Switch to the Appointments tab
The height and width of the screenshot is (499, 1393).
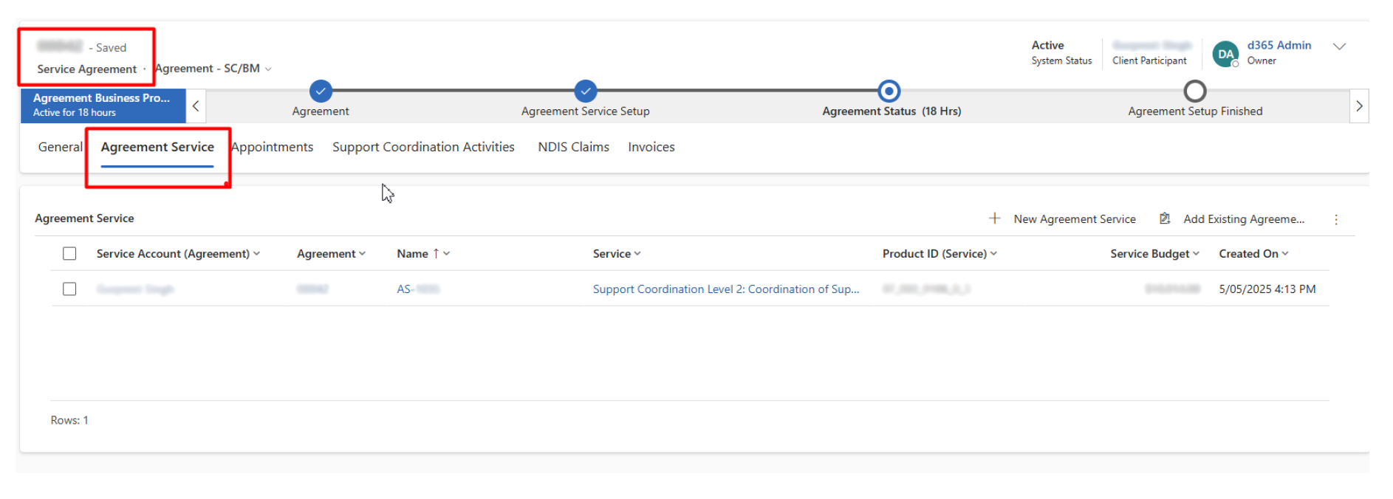273,147
